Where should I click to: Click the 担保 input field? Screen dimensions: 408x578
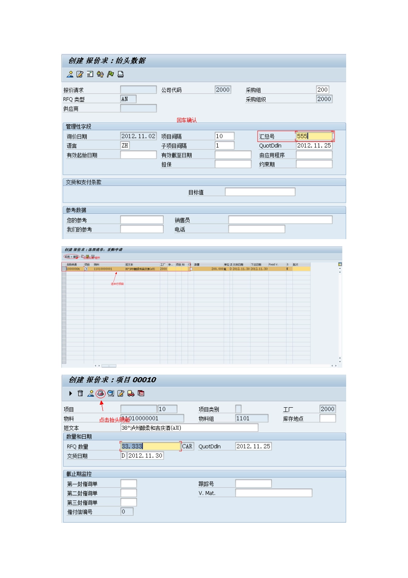point(233,164)
